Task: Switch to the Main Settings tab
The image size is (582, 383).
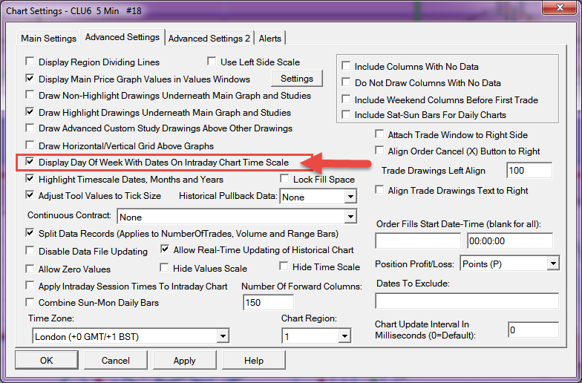Action: 48,39
